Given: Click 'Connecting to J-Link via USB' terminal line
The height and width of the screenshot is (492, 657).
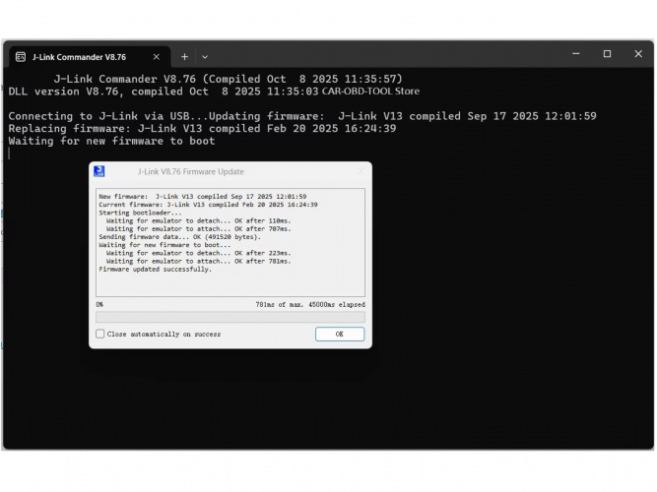Looking at the screenshot, I should (302, 116).
